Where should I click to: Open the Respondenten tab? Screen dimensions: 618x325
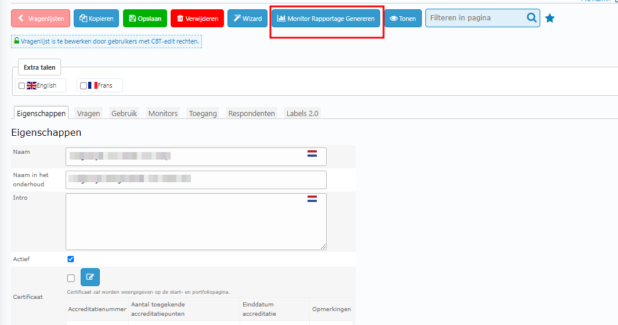tap(251, 114)
